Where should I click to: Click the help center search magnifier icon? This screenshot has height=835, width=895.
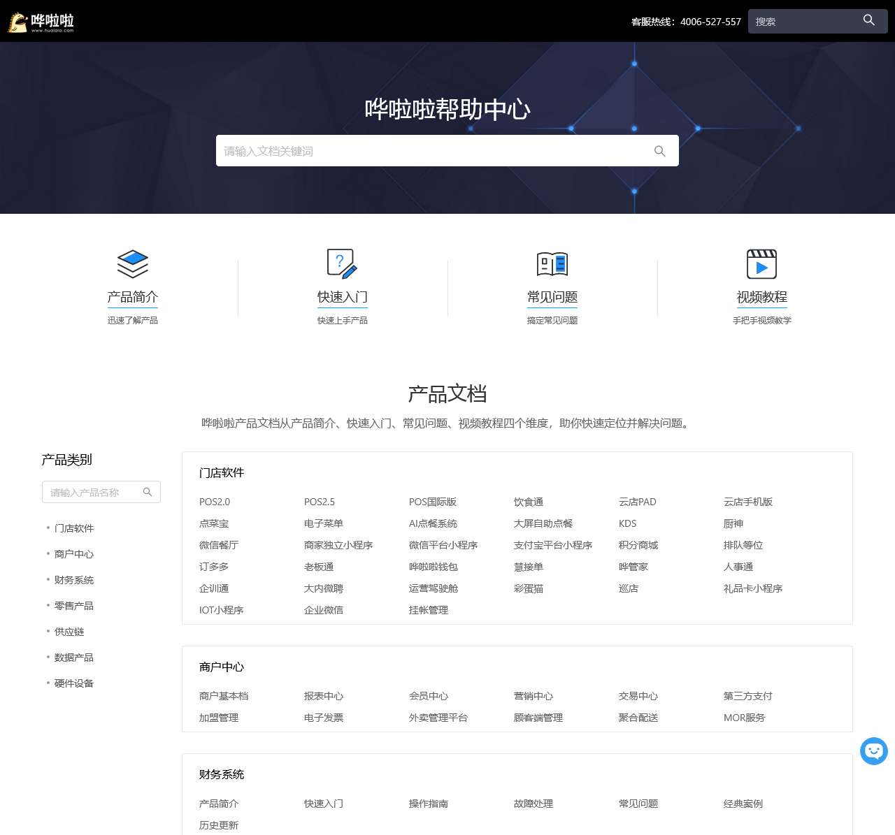(x=659, y=151)
